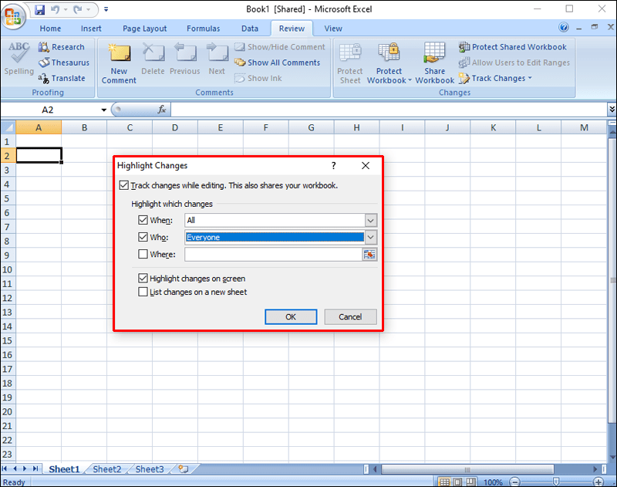Viewport: 617px width, 487px height.
Task: Open the Insert ribbon tab
Action: point(91,29)
